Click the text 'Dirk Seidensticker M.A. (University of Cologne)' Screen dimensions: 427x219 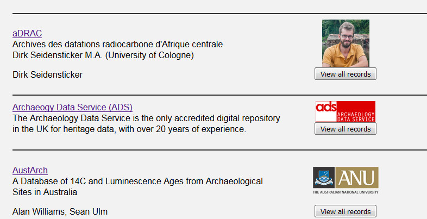103,55
